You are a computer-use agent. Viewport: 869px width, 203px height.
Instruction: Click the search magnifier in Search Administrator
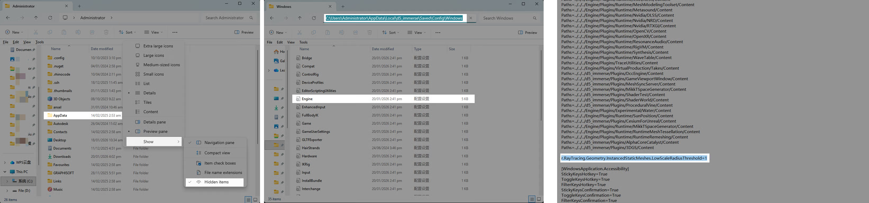point(251,18)
